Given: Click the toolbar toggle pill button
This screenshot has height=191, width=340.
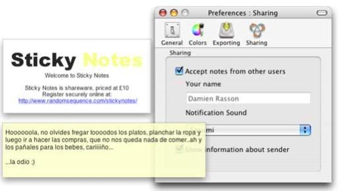Looking at the screenshot, I should (322, 13).
